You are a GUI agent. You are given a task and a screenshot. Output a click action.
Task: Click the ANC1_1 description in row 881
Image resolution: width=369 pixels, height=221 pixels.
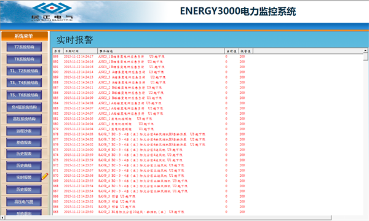125,118
